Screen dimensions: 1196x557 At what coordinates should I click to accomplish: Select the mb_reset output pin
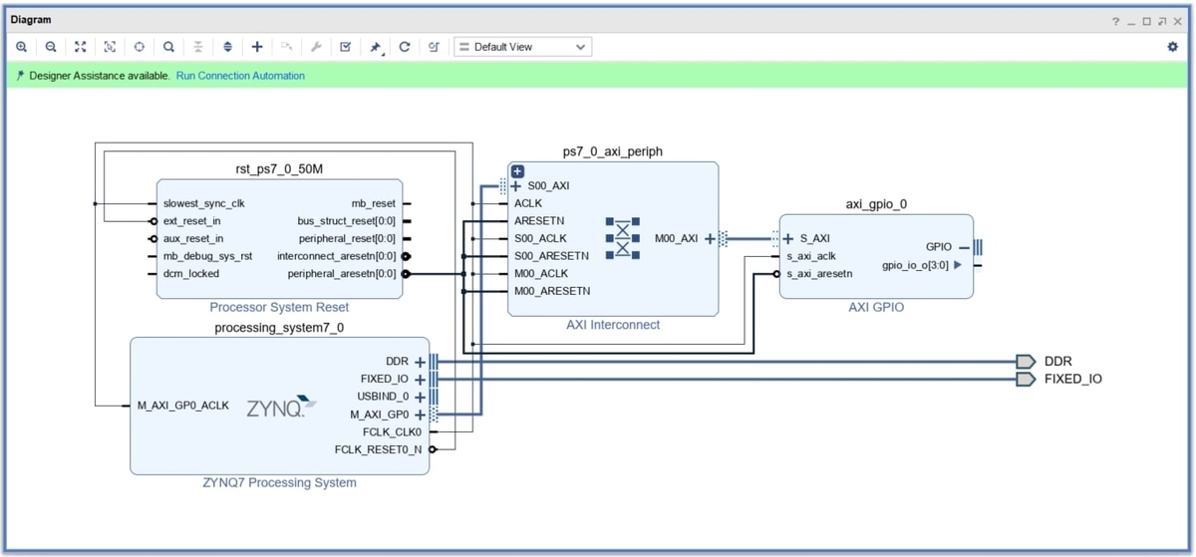[x=374, y=203]
